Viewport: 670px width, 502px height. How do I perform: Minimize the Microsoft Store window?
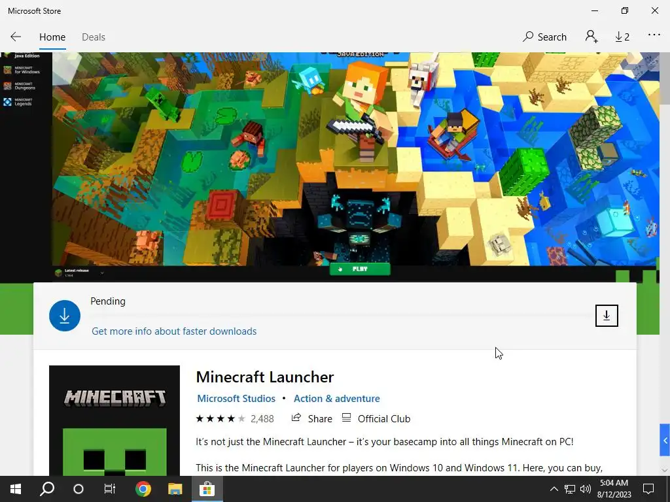(x=595, y=10)
